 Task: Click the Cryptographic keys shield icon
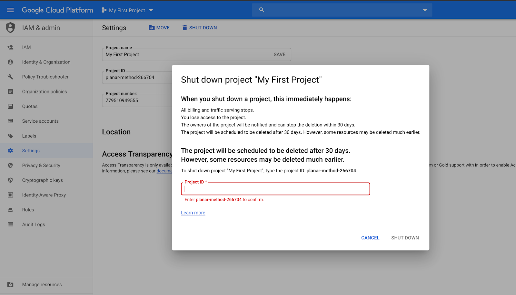tap(10, 180)
